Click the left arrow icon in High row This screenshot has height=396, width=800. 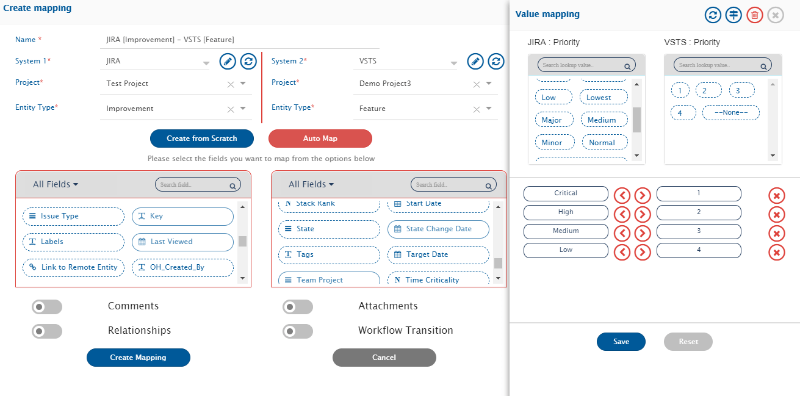622,214
